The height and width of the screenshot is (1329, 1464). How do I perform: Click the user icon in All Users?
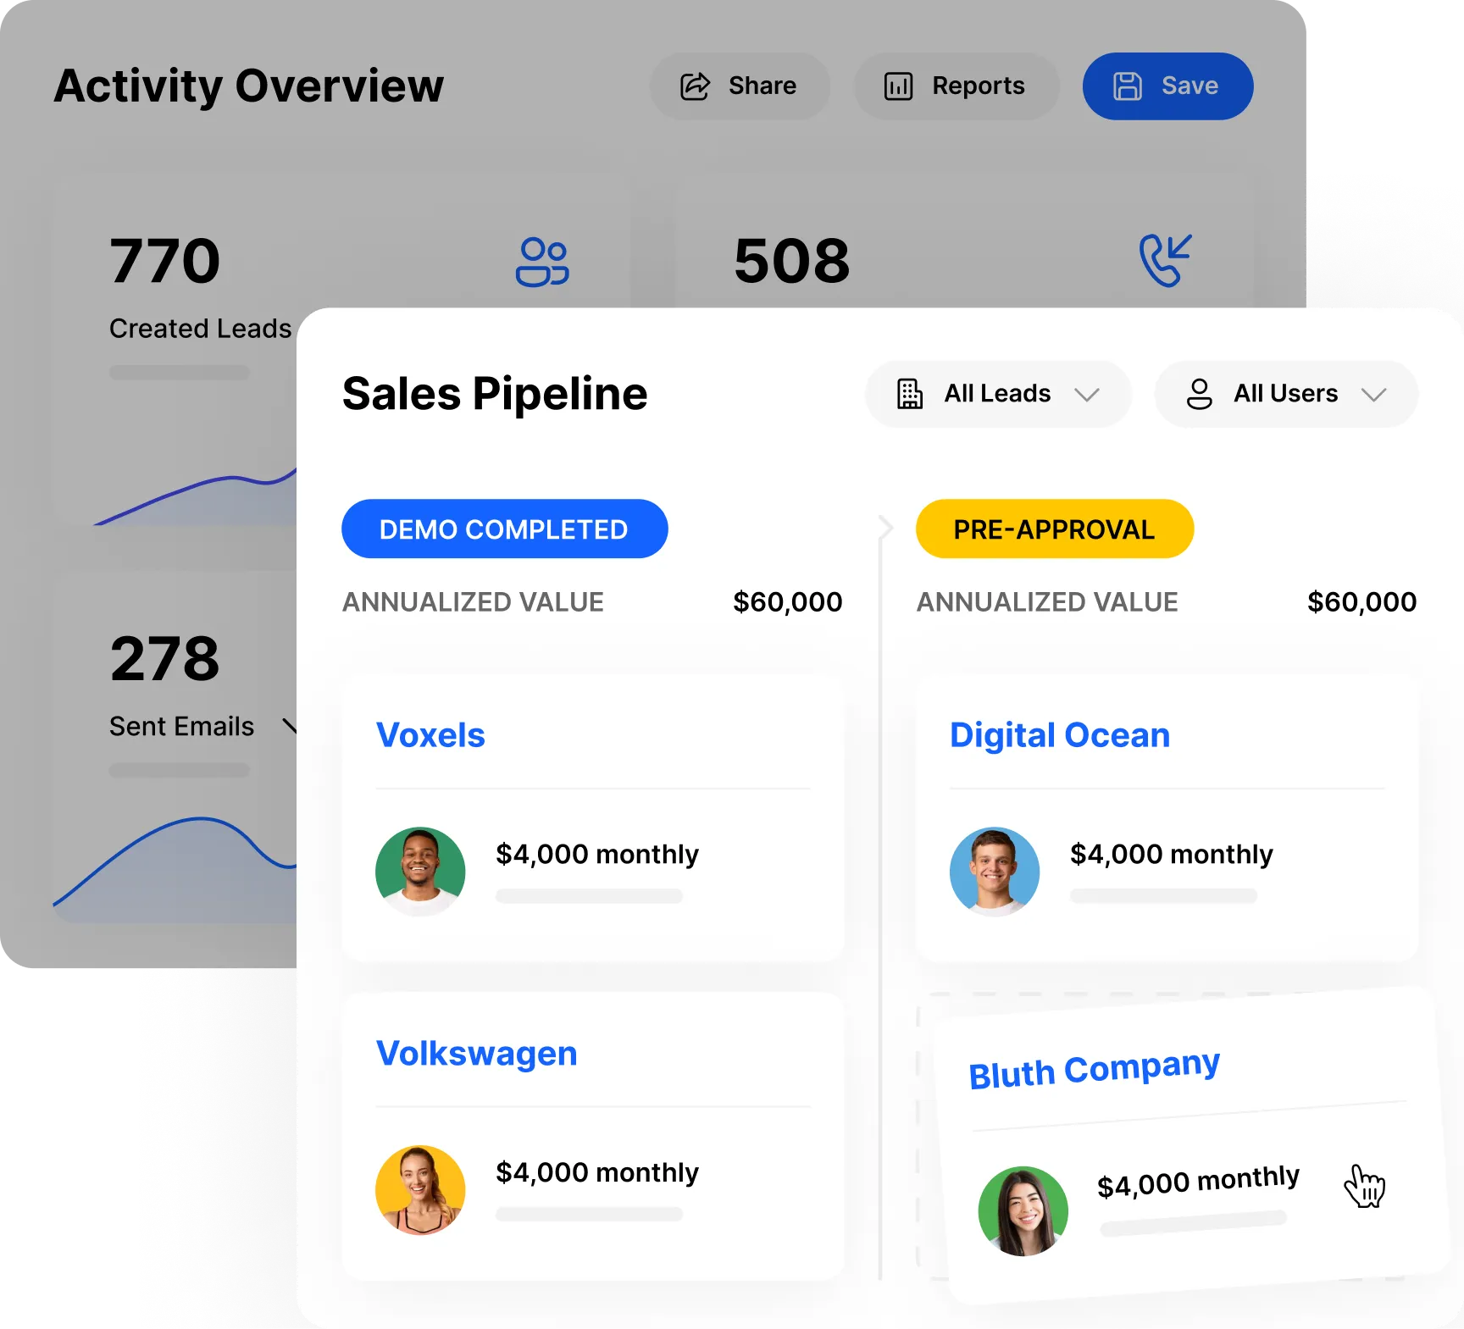click(x=1199, y=394)
